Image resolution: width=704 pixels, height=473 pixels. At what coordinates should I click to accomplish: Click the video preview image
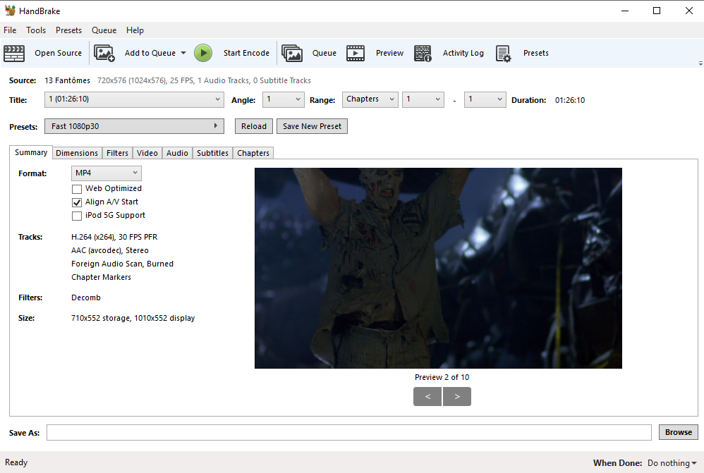tap(438, 268)
